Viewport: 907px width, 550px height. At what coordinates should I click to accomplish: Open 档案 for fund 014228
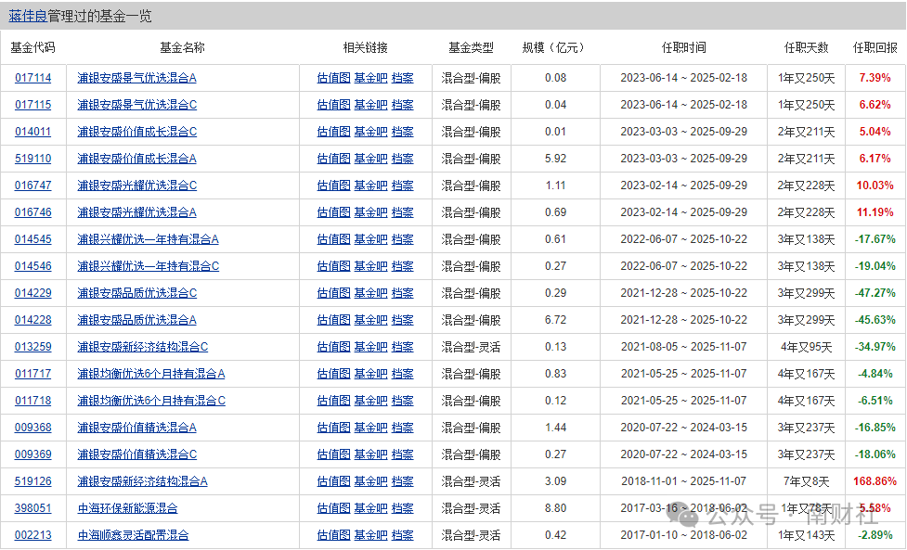tap(402, 320)
